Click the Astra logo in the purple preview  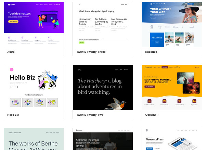pyautogui.click(x=11, y=5)
